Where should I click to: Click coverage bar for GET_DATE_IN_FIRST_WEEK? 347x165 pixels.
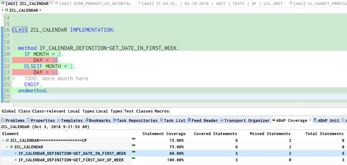(133, 152)
